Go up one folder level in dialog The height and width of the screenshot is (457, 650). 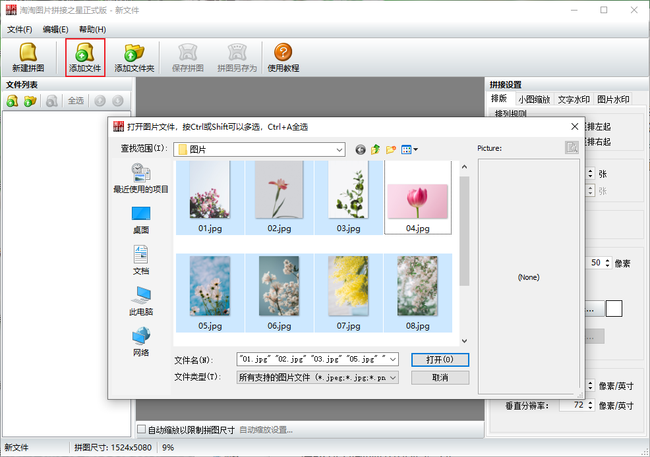[376, 149]
